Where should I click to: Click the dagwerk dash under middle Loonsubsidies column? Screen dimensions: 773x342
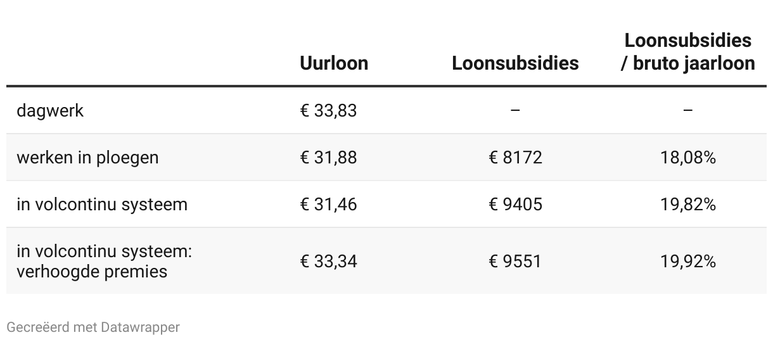pos(515,111)
